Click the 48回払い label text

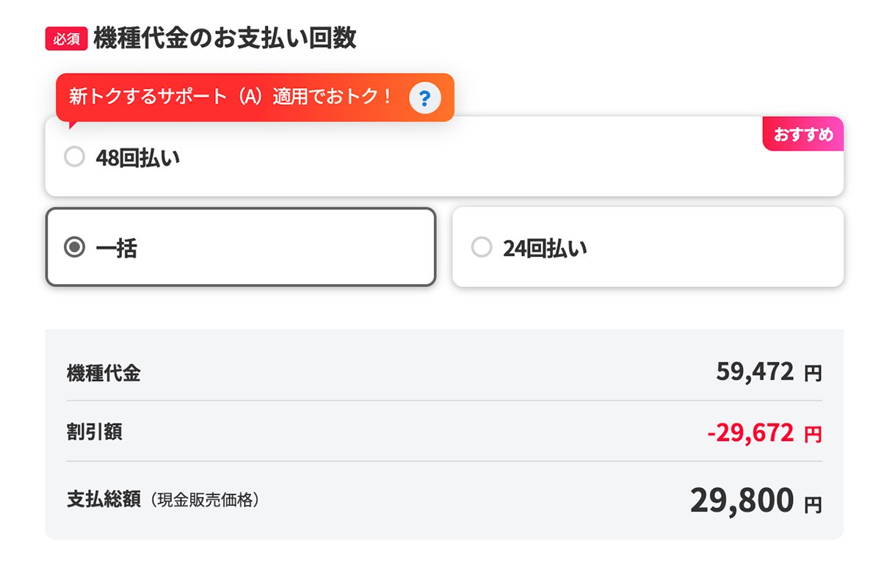coord(137,158)
